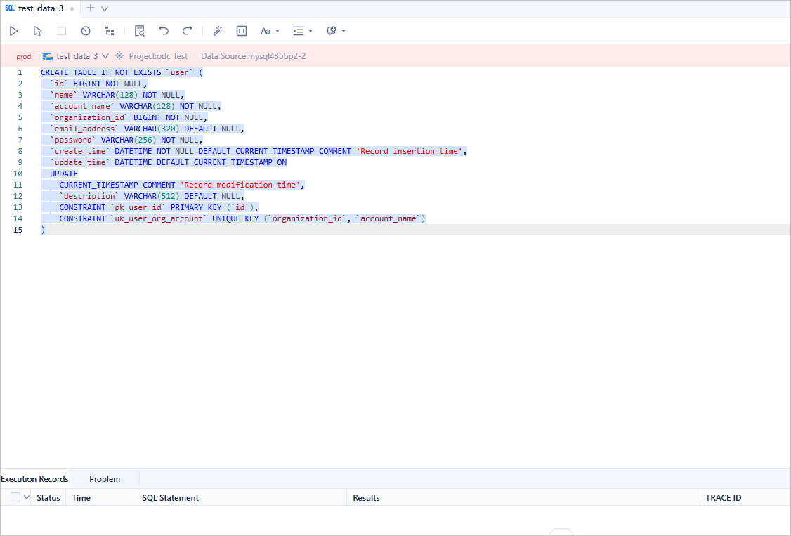791x536 pixels.
Task: Run the SQL statement with play icon
Action: click(13, 31)
